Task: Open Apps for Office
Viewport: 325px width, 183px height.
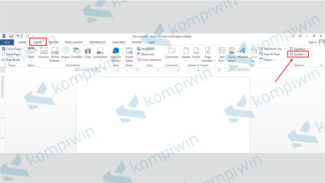Action: 116,54
